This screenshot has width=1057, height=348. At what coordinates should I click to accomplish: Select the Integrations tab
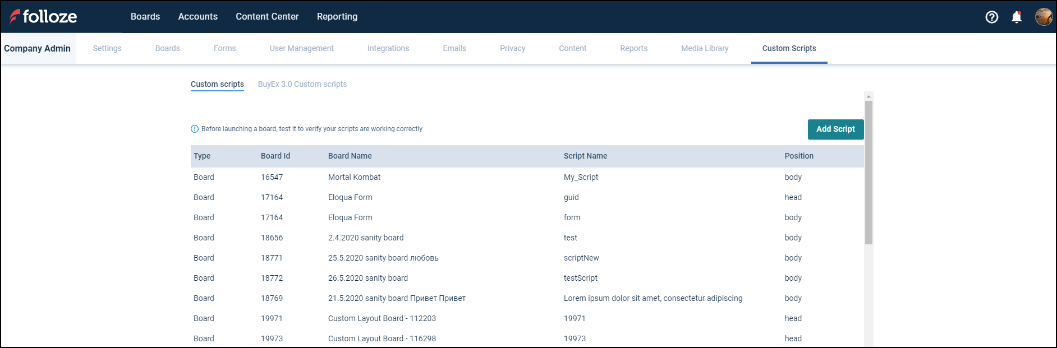[x=388, y=49]
